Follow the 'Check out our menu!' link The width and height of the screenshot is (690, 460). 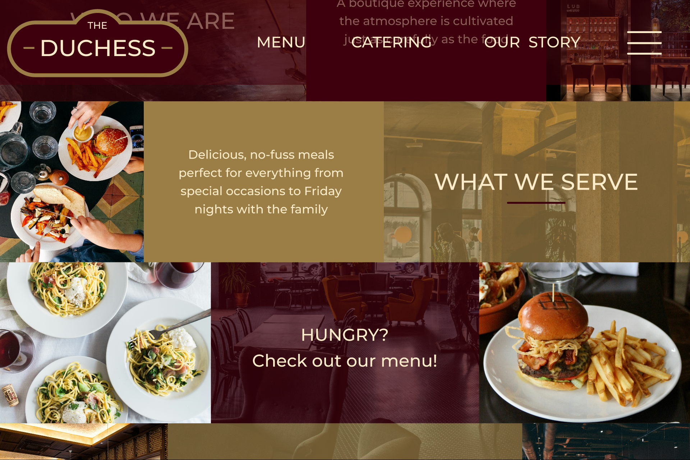coord(345,360)
